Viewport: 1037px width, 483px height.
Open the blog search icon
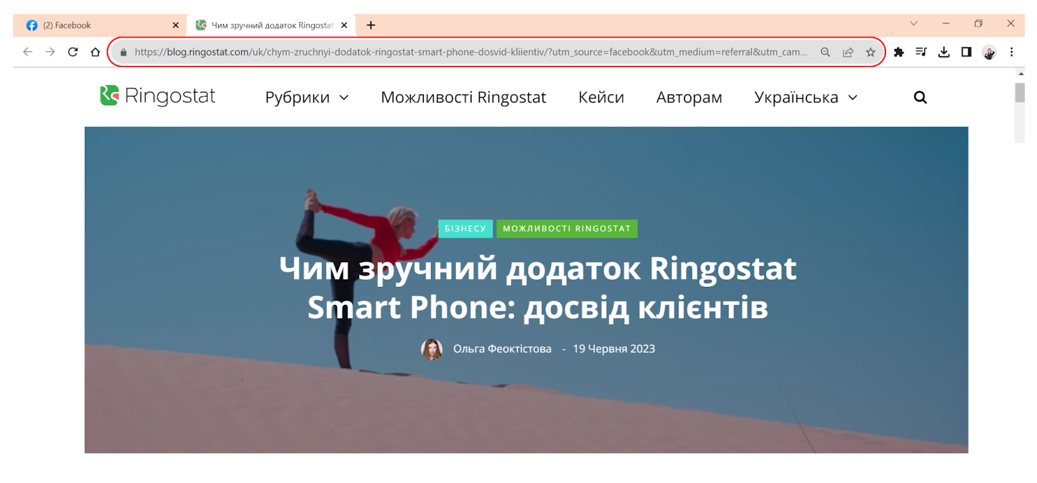tap(920, 97)
